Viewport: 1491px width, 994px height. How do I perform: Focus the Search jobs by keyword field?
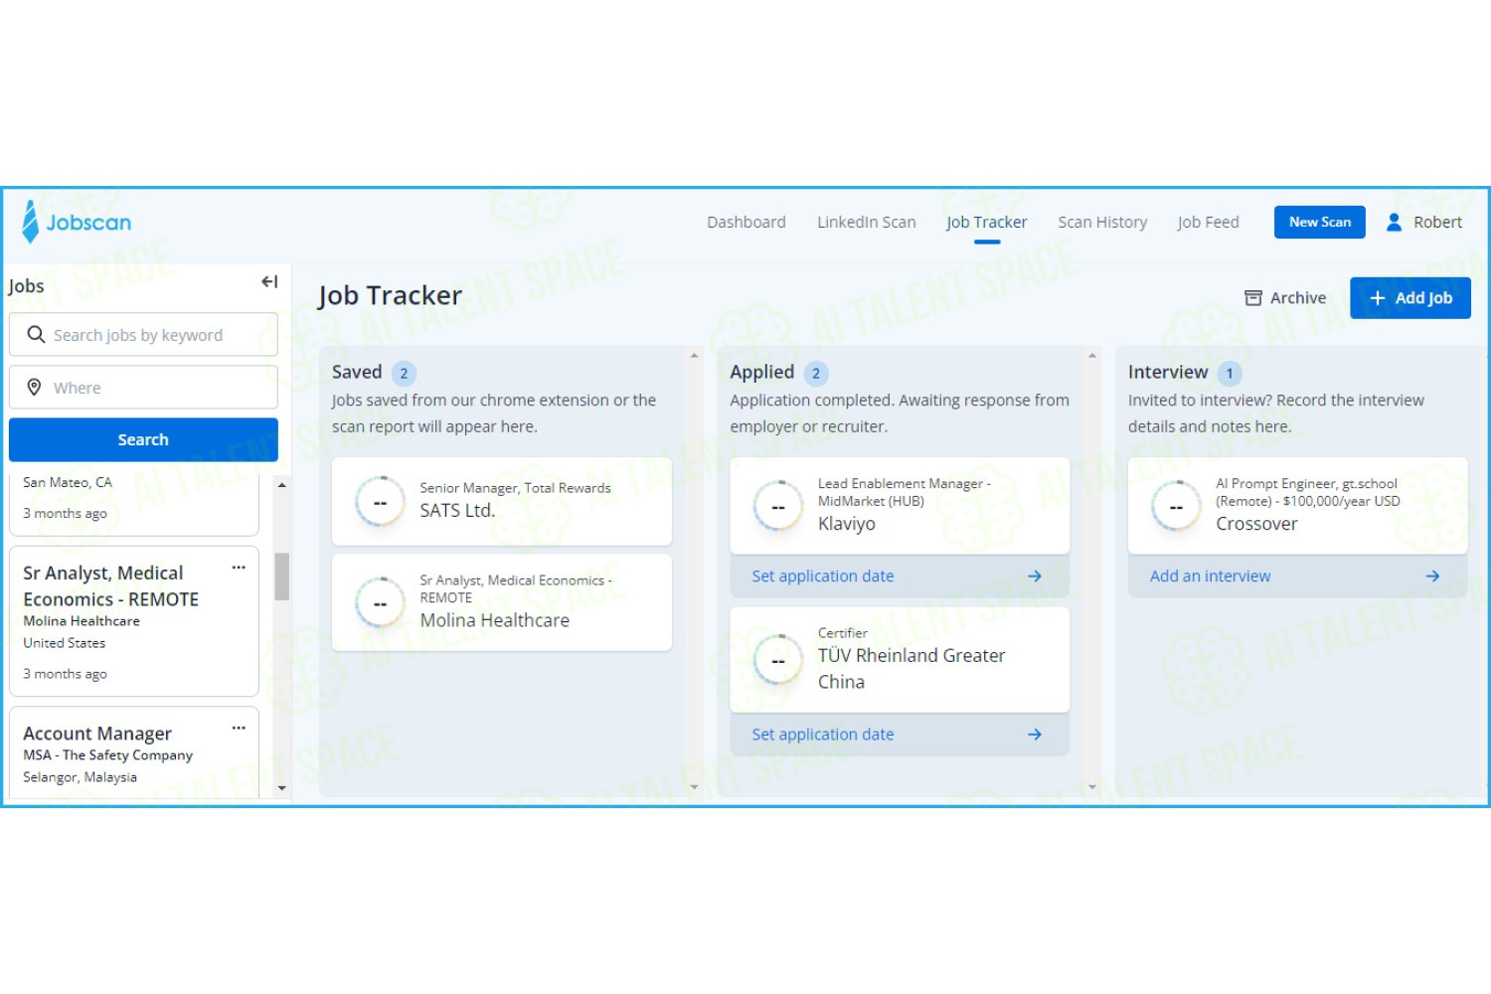143,335
